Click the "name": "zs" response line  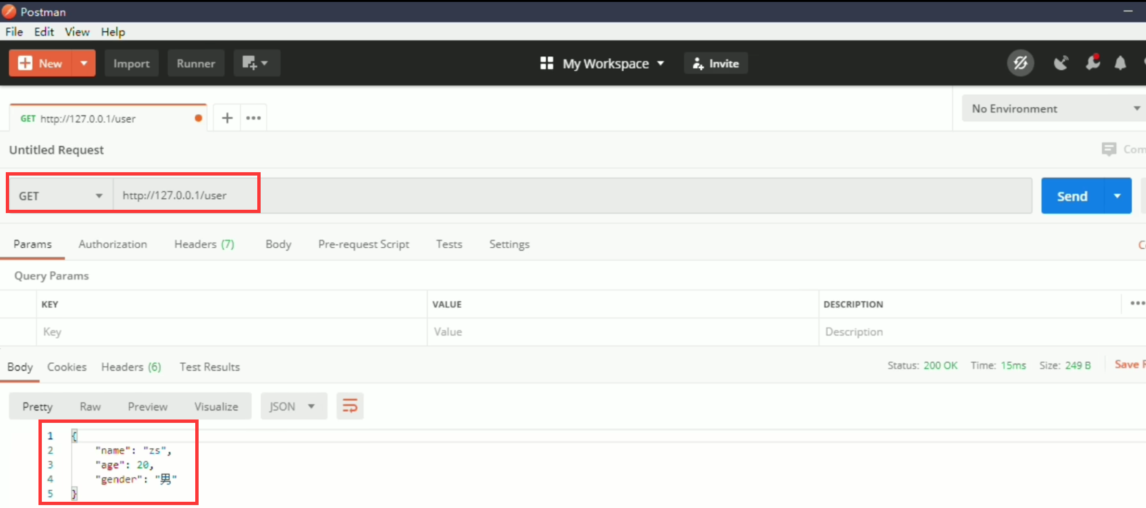coord(133,450)
